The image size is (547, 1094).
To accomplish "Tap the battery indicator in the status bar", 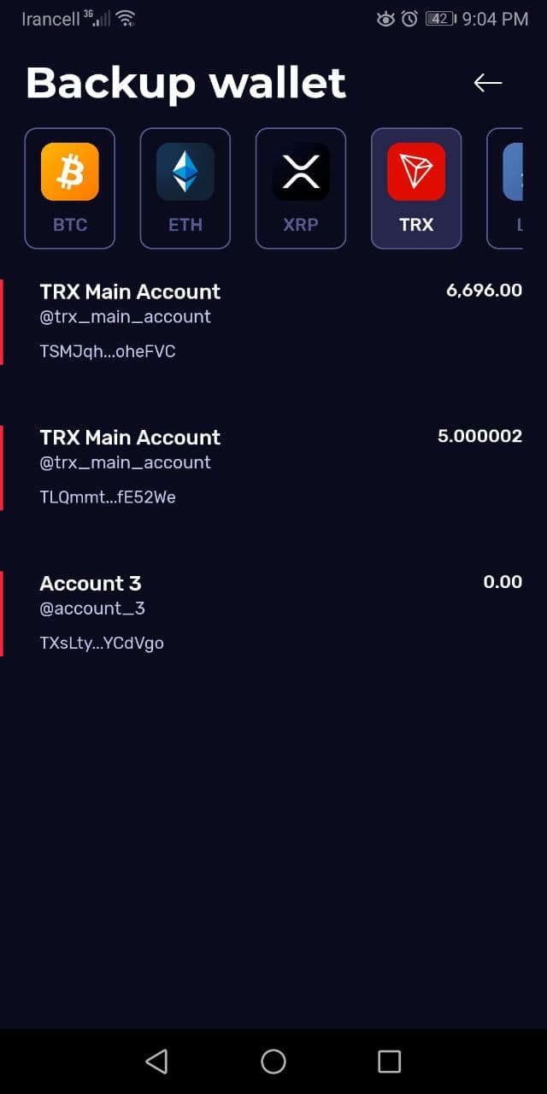I will pos(438,18).
